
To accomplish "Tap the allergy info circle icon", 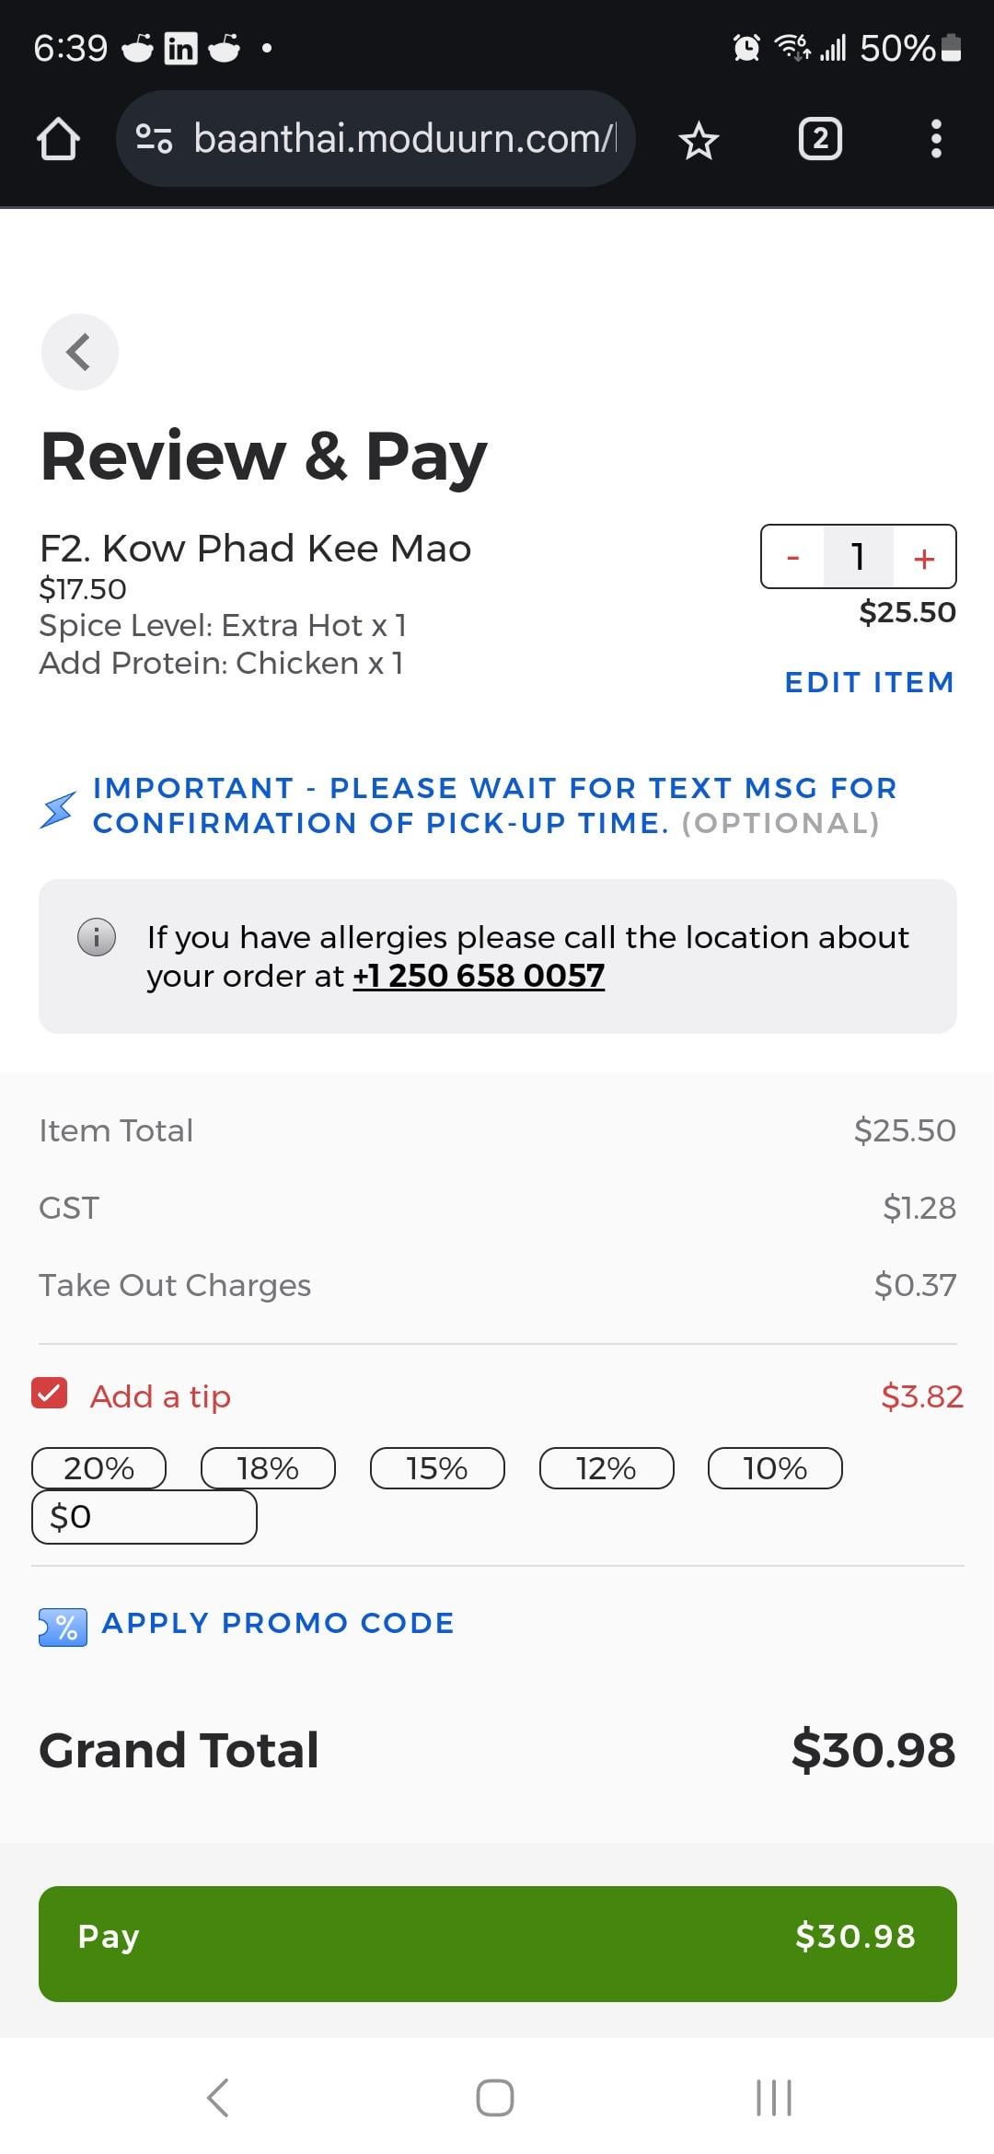I will [97, 938].
